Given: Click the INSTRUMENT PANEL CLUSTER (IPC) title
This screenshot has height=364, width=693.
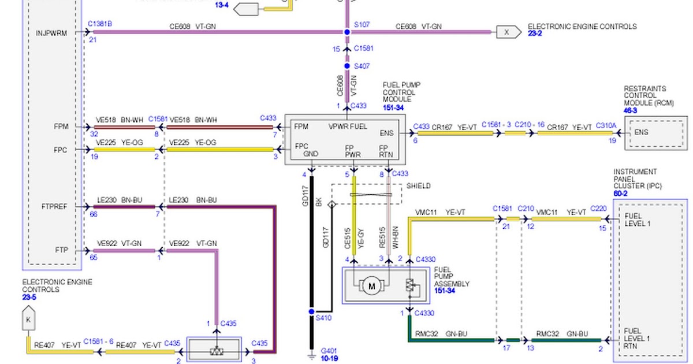Looking at the screenshot, I should [x=637, y=179].
